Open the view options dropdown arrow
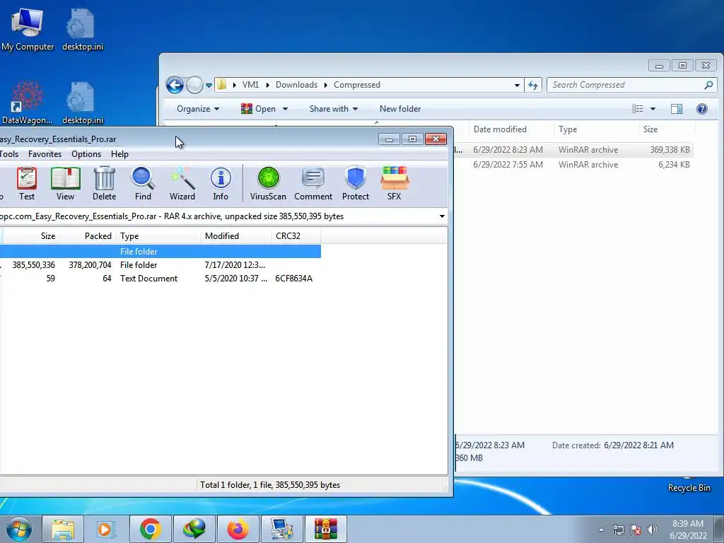The width and height of the screenshot is (724, 543). [653, 109]
